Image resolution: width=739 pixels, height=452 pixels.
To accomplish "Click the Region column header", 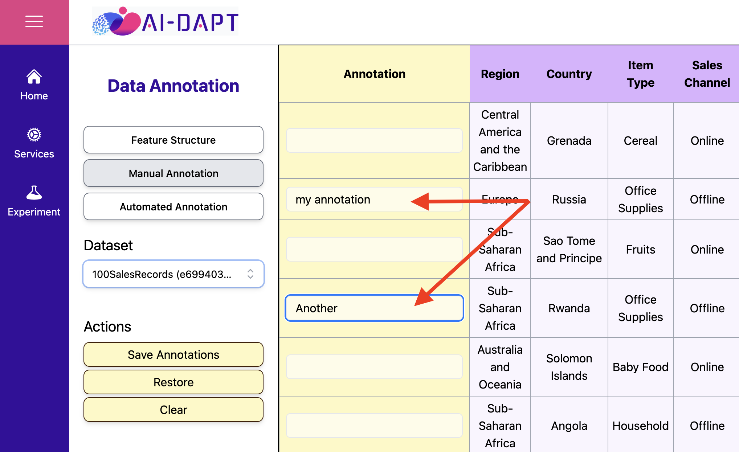I will point(500,74).
